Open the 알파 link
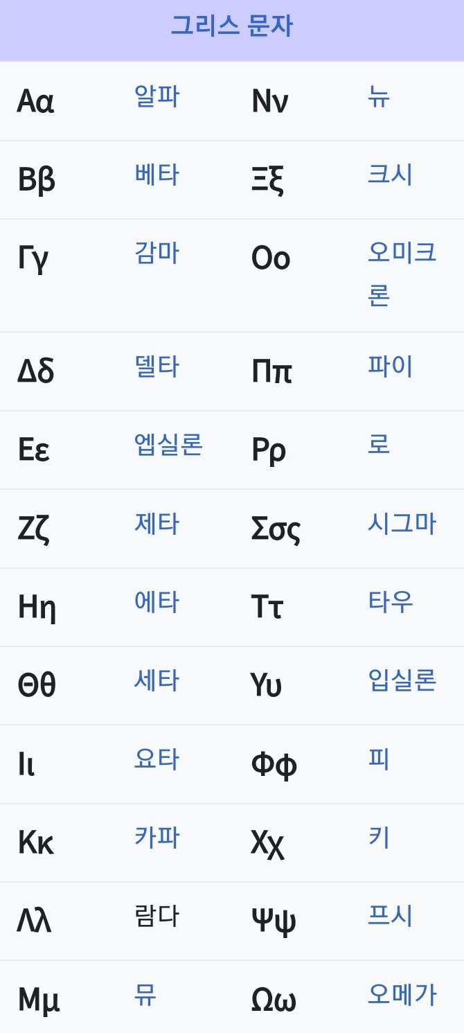This screenshot has width=464, height=1033. pyautogui.click(x=157, y=96)
